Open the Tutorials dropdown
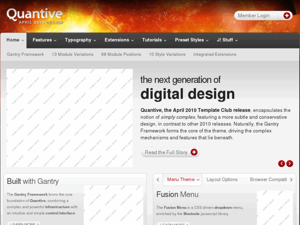This screenshot has width=300, height=225. click(154, 40)
